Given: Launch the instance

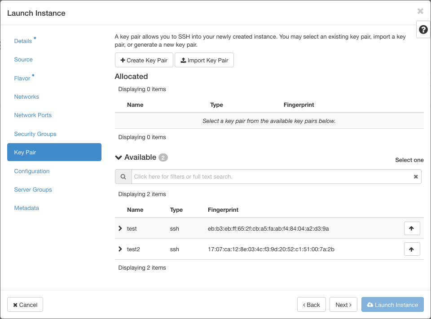Looking at the screenshot, I should (392, 304).
